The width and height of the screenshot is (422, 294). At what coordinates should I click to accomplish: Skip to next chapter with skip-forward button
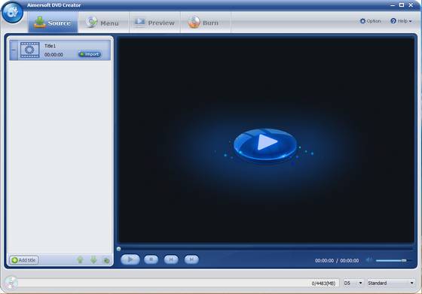(x=191, y=259)
